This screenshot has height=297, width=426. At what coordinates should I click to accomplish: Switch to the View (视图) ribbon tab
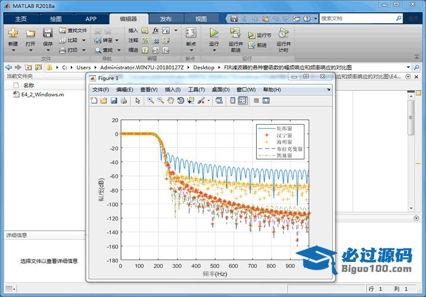click(201, 18)
